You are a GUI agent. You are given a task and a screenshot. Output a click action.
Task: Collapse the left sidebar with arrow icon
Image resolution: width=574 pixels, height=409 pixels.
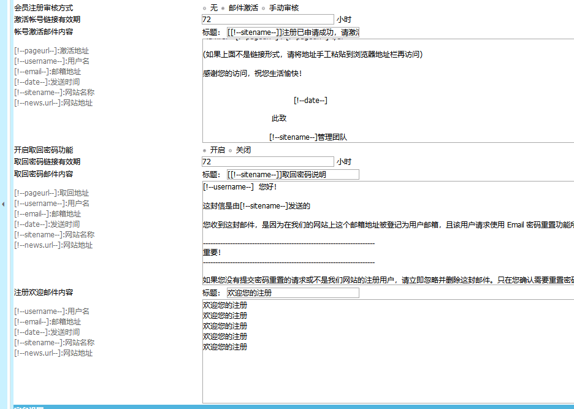(x=3, y=204)
